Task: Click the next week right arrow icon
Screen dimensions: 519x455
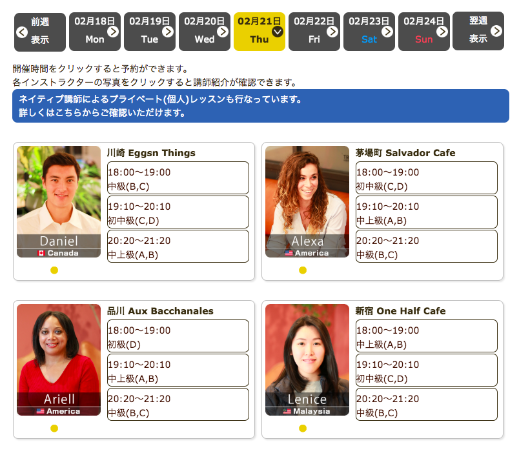Action: (496, 31)
